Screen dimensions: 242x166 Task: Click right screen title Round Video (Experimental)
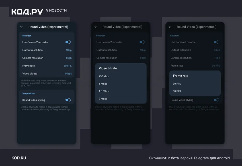click(197, 27)
